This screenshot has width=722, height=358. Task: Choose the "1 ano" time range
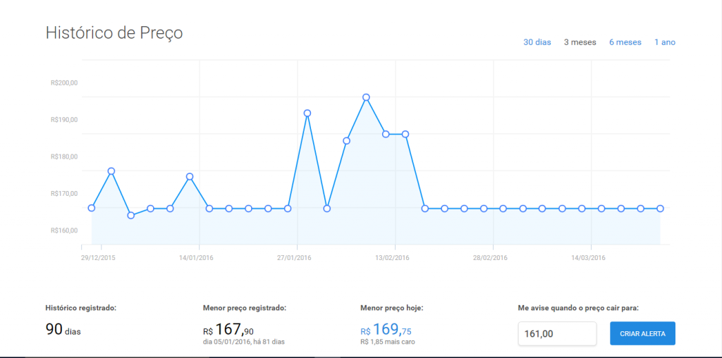[x=664, y=42]
